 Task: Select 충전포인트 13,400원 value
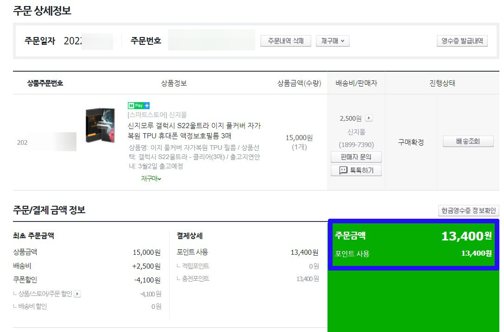pos(308,279)
